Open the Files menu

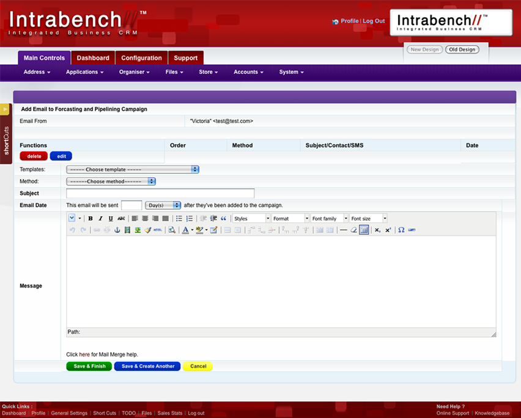coord(174,72)
